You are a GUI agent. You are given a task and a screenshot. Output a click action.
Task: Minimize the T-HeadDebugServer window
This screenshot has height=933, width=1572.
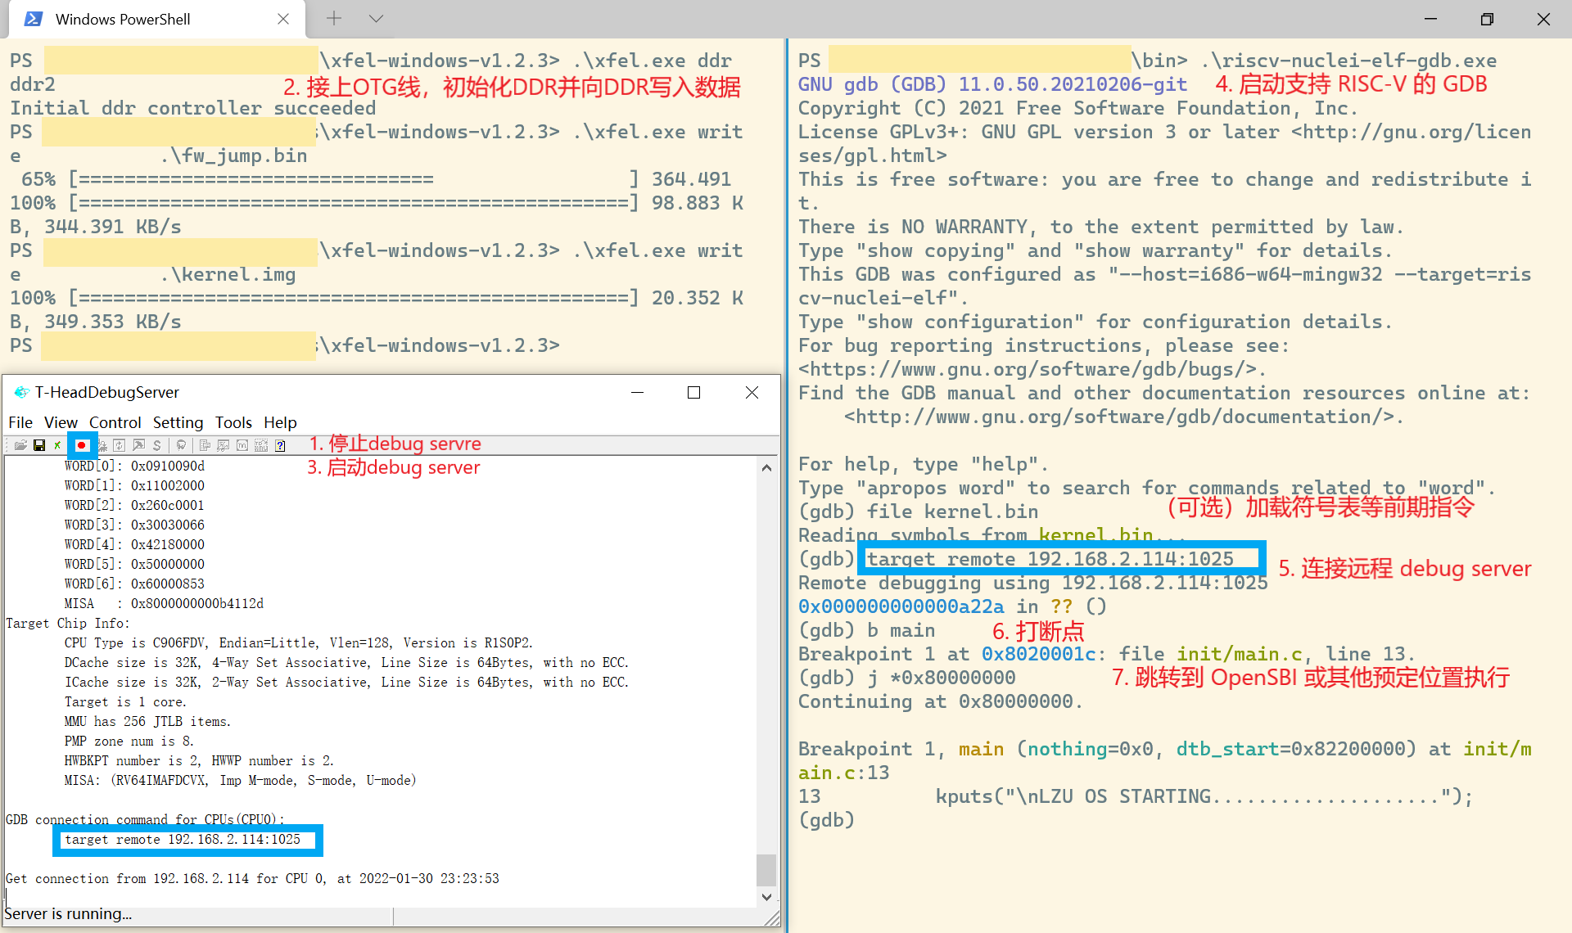coord(638,392)
